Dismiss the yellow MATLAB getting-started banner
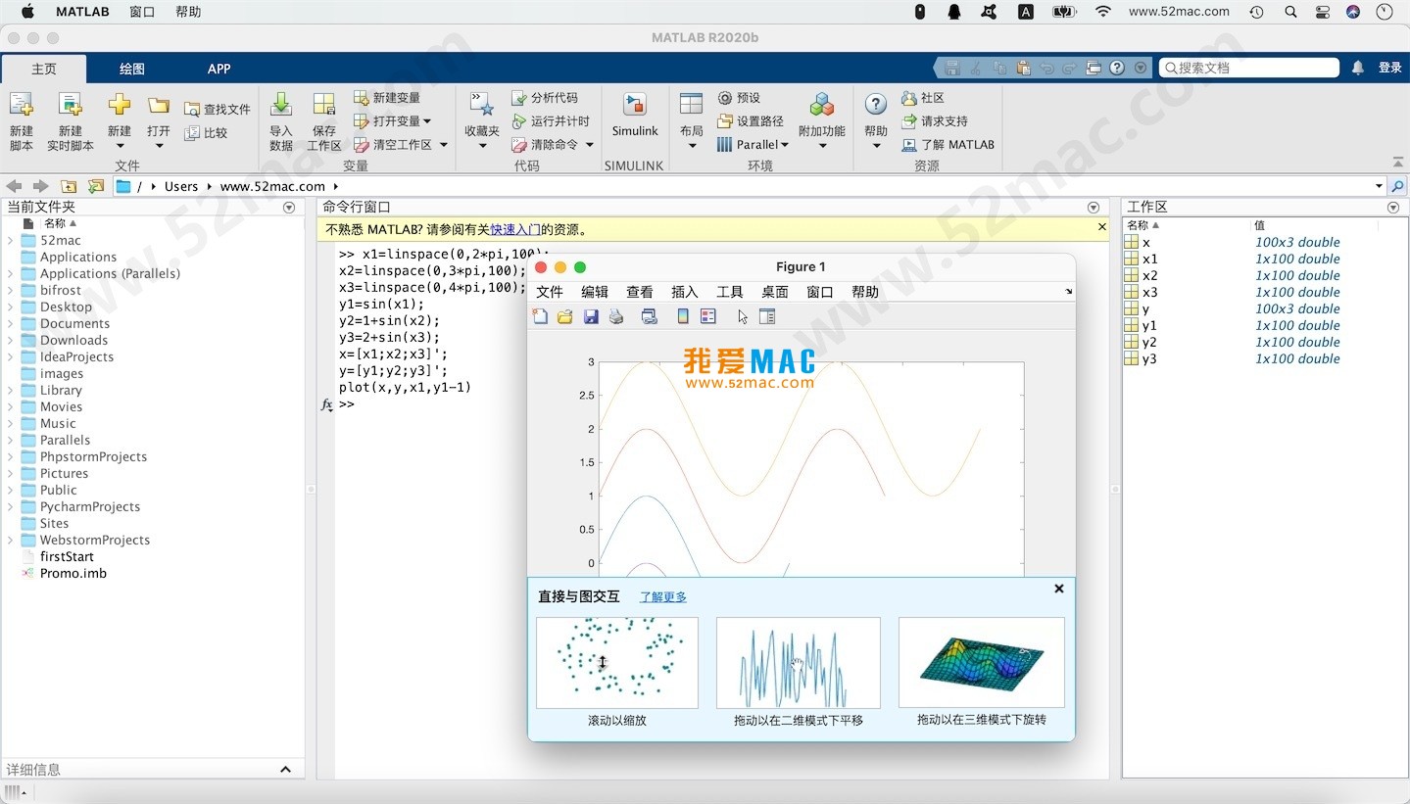 1102,227
